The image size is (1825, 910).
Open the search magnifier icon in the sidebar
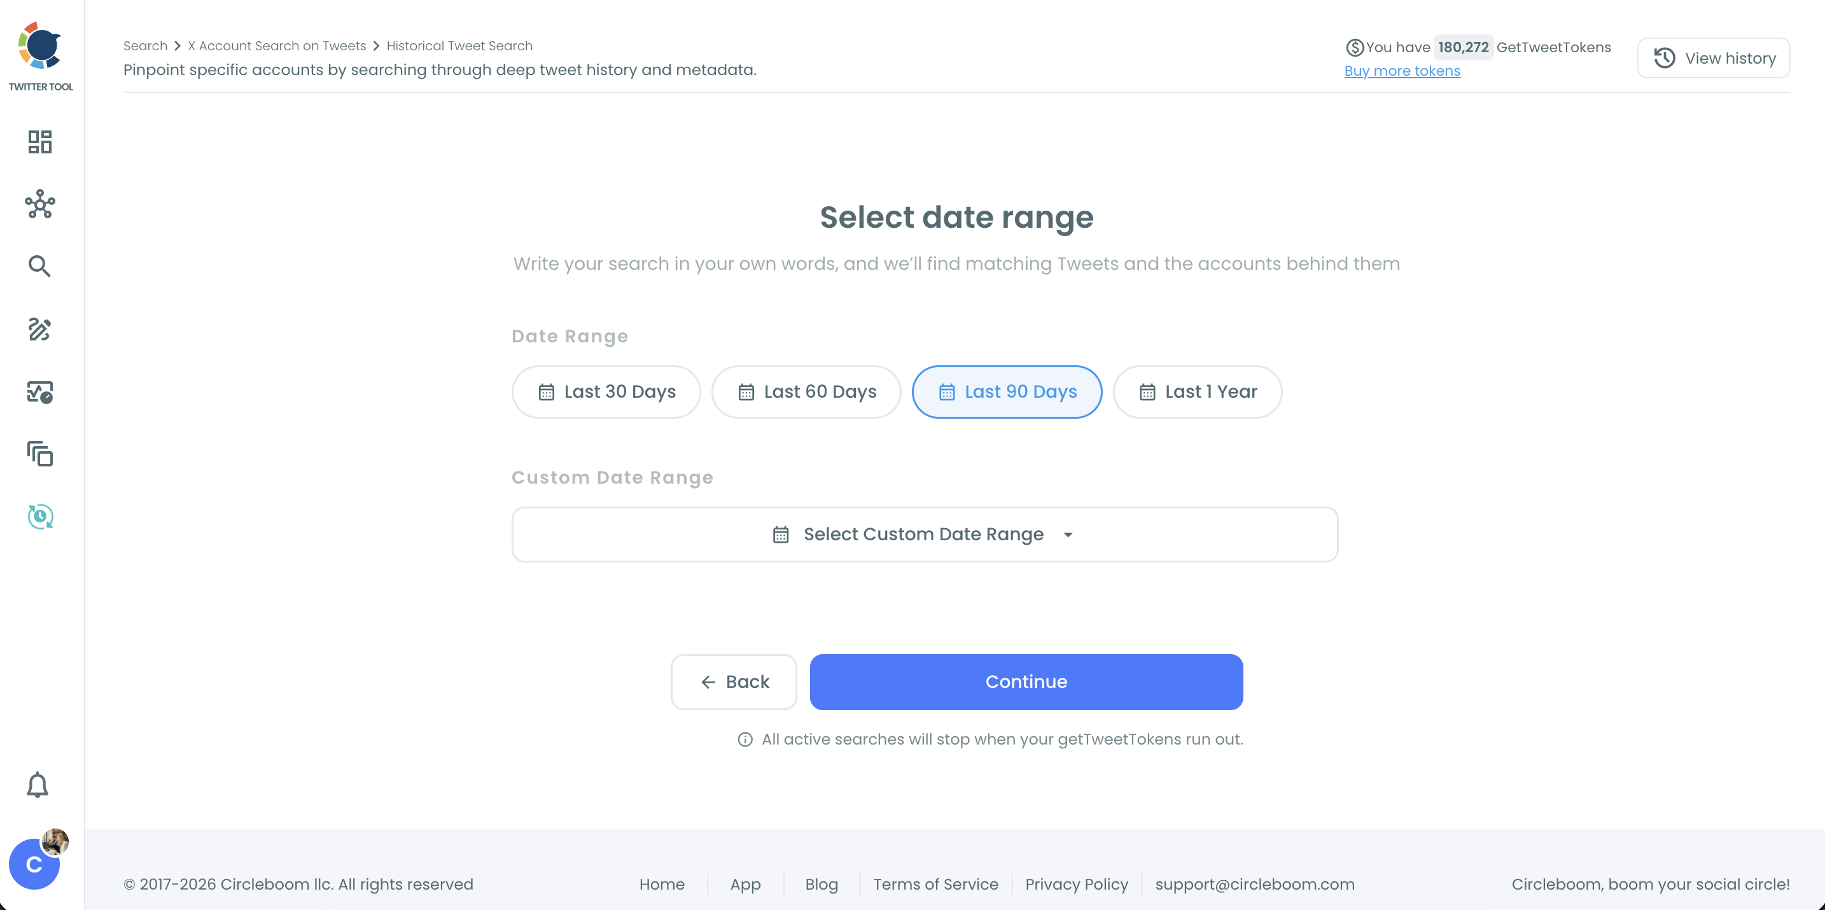(x=39, y=267)
